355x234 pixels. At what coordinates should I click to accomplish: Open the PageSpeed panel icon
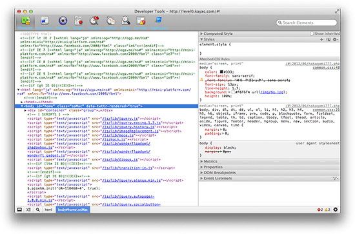159,23
